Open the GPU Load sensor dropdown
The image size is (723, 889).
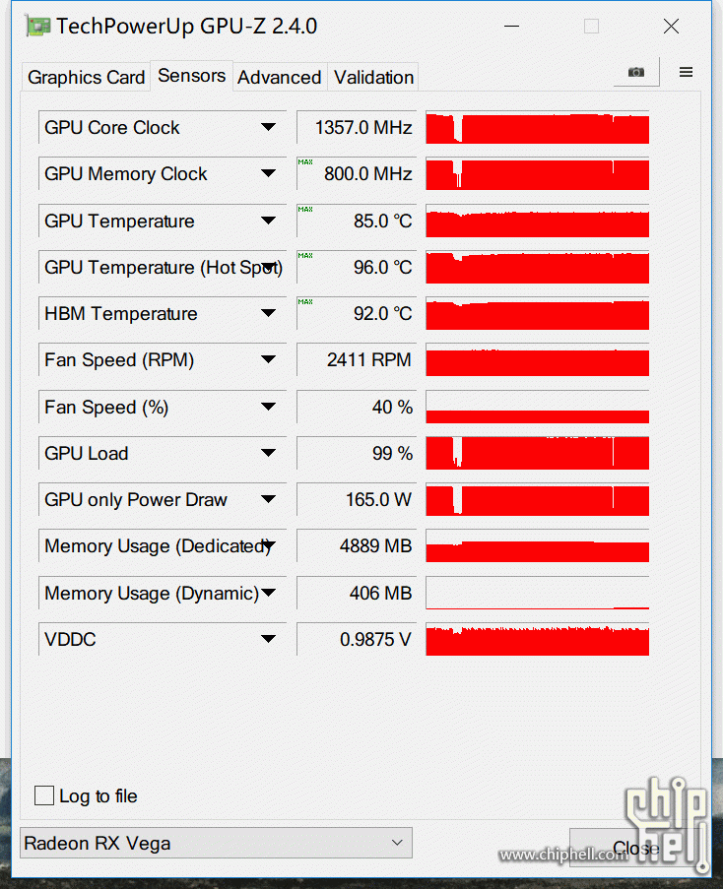pyautogui.click(x=163, y=453)
